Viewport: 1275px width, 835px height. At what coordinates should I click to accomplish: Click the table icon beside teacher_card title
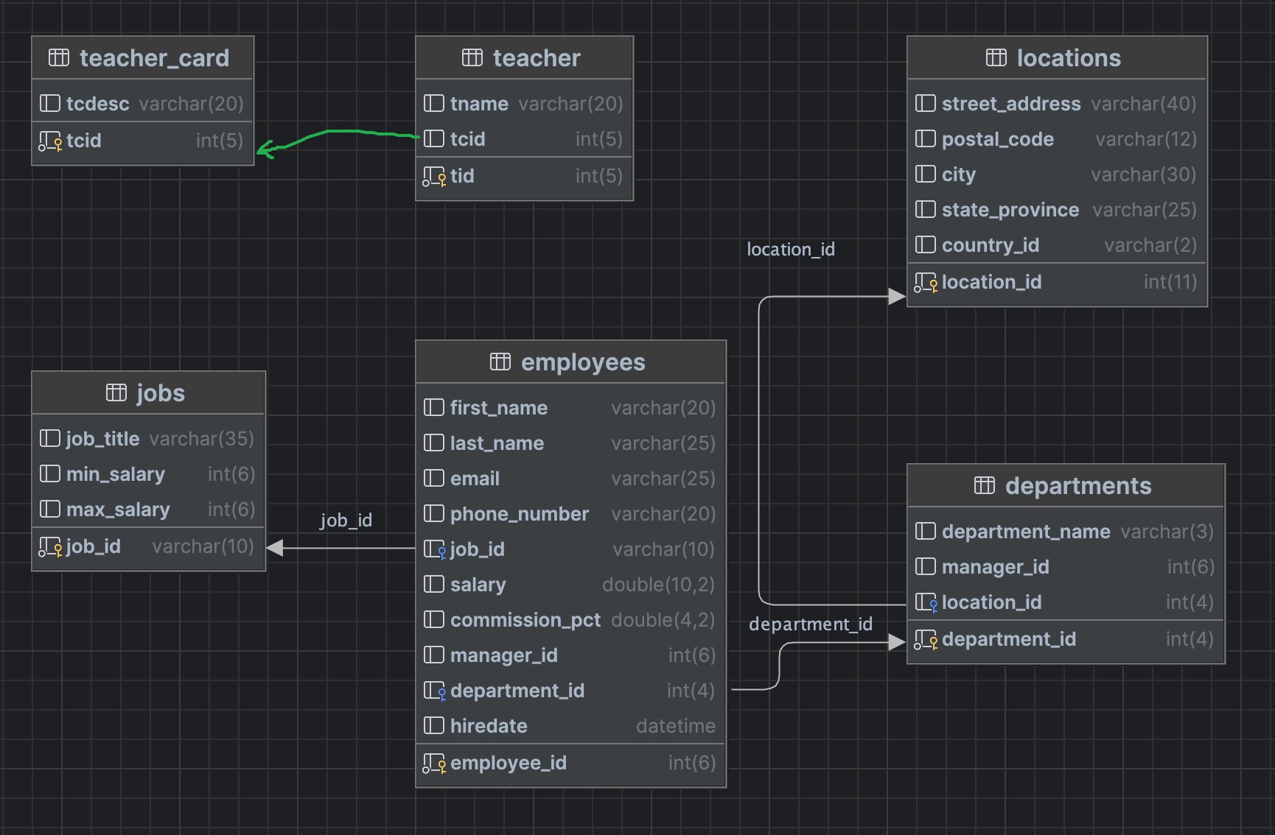click(x=59, y=57)
